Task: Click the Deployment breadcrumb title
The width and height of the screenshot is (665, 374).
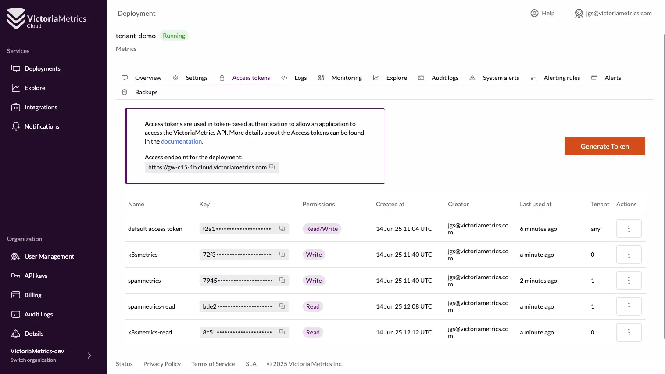Action: pos(136,13)
